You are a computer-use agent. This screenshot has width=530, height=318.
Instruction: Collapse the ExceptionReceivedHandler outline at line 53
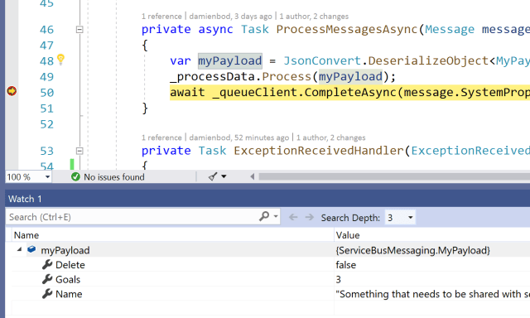click(x=79, y=151)
